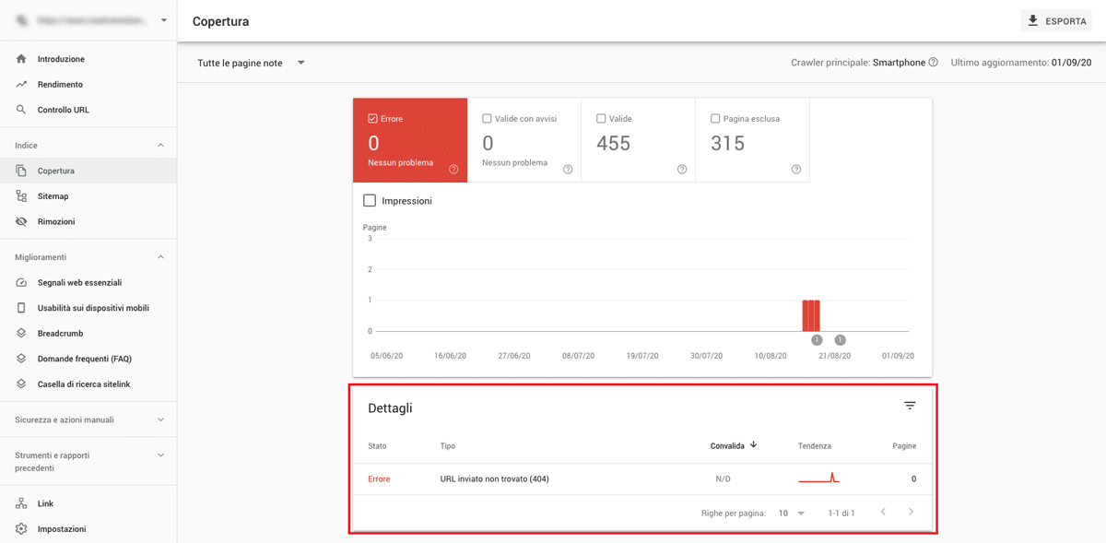
Task: Click help icon in Valide card
Action: (x=682, y=170)
